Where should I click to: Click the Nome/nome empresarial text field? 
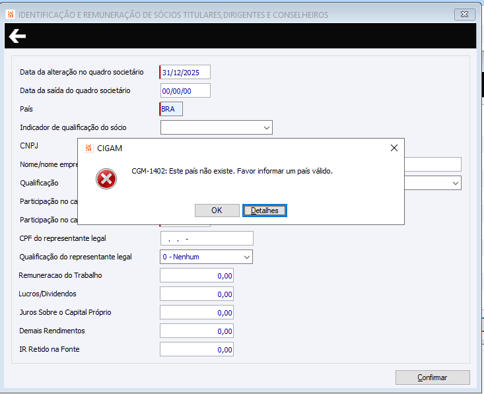click(x=432, y=164)
